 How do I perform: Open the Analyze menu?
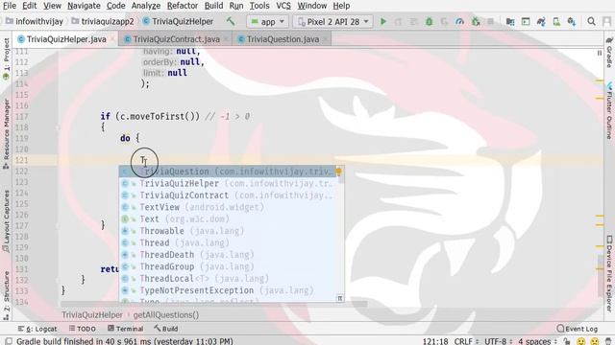145,6
